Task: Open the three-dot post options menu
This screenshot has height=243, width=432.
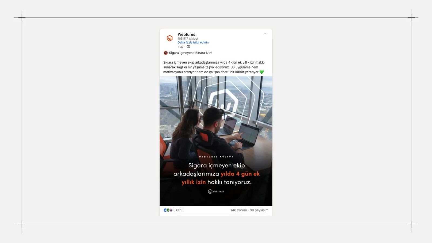Action: pos(266,34)
